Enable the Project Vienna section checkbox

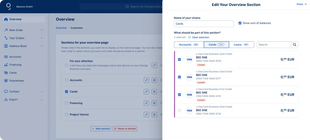[67, 114]
